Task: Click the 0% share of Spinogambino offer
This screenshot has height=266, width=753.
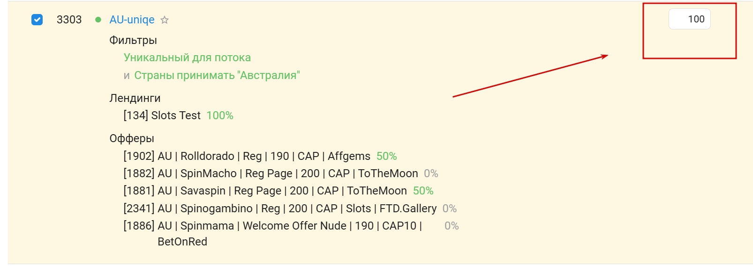Action: [449, 208]
